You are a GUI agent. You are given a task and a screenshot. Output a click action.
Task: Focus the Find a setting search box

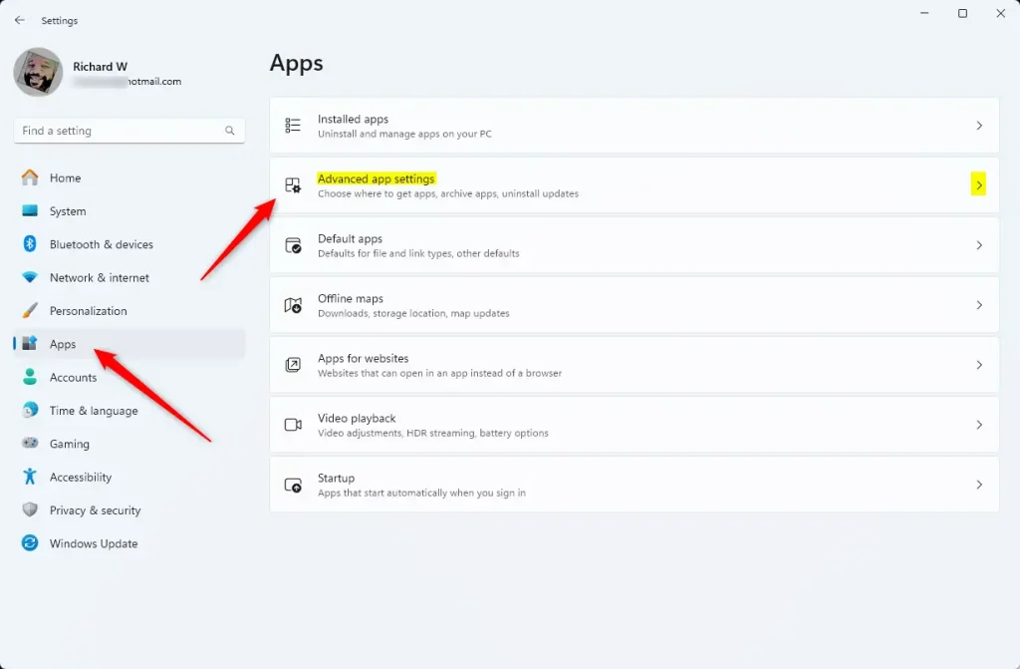point(120,131)
